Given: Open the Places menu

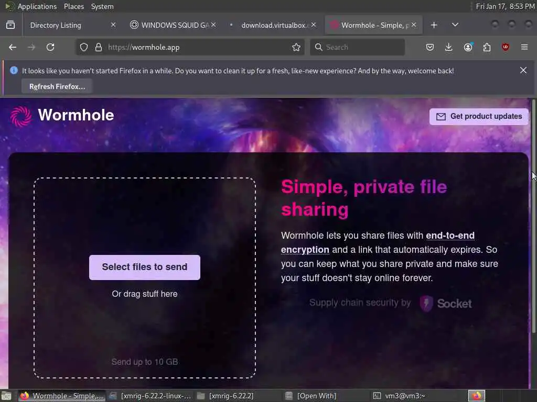Looking at the screenshot, I should (x=73, y=6).
